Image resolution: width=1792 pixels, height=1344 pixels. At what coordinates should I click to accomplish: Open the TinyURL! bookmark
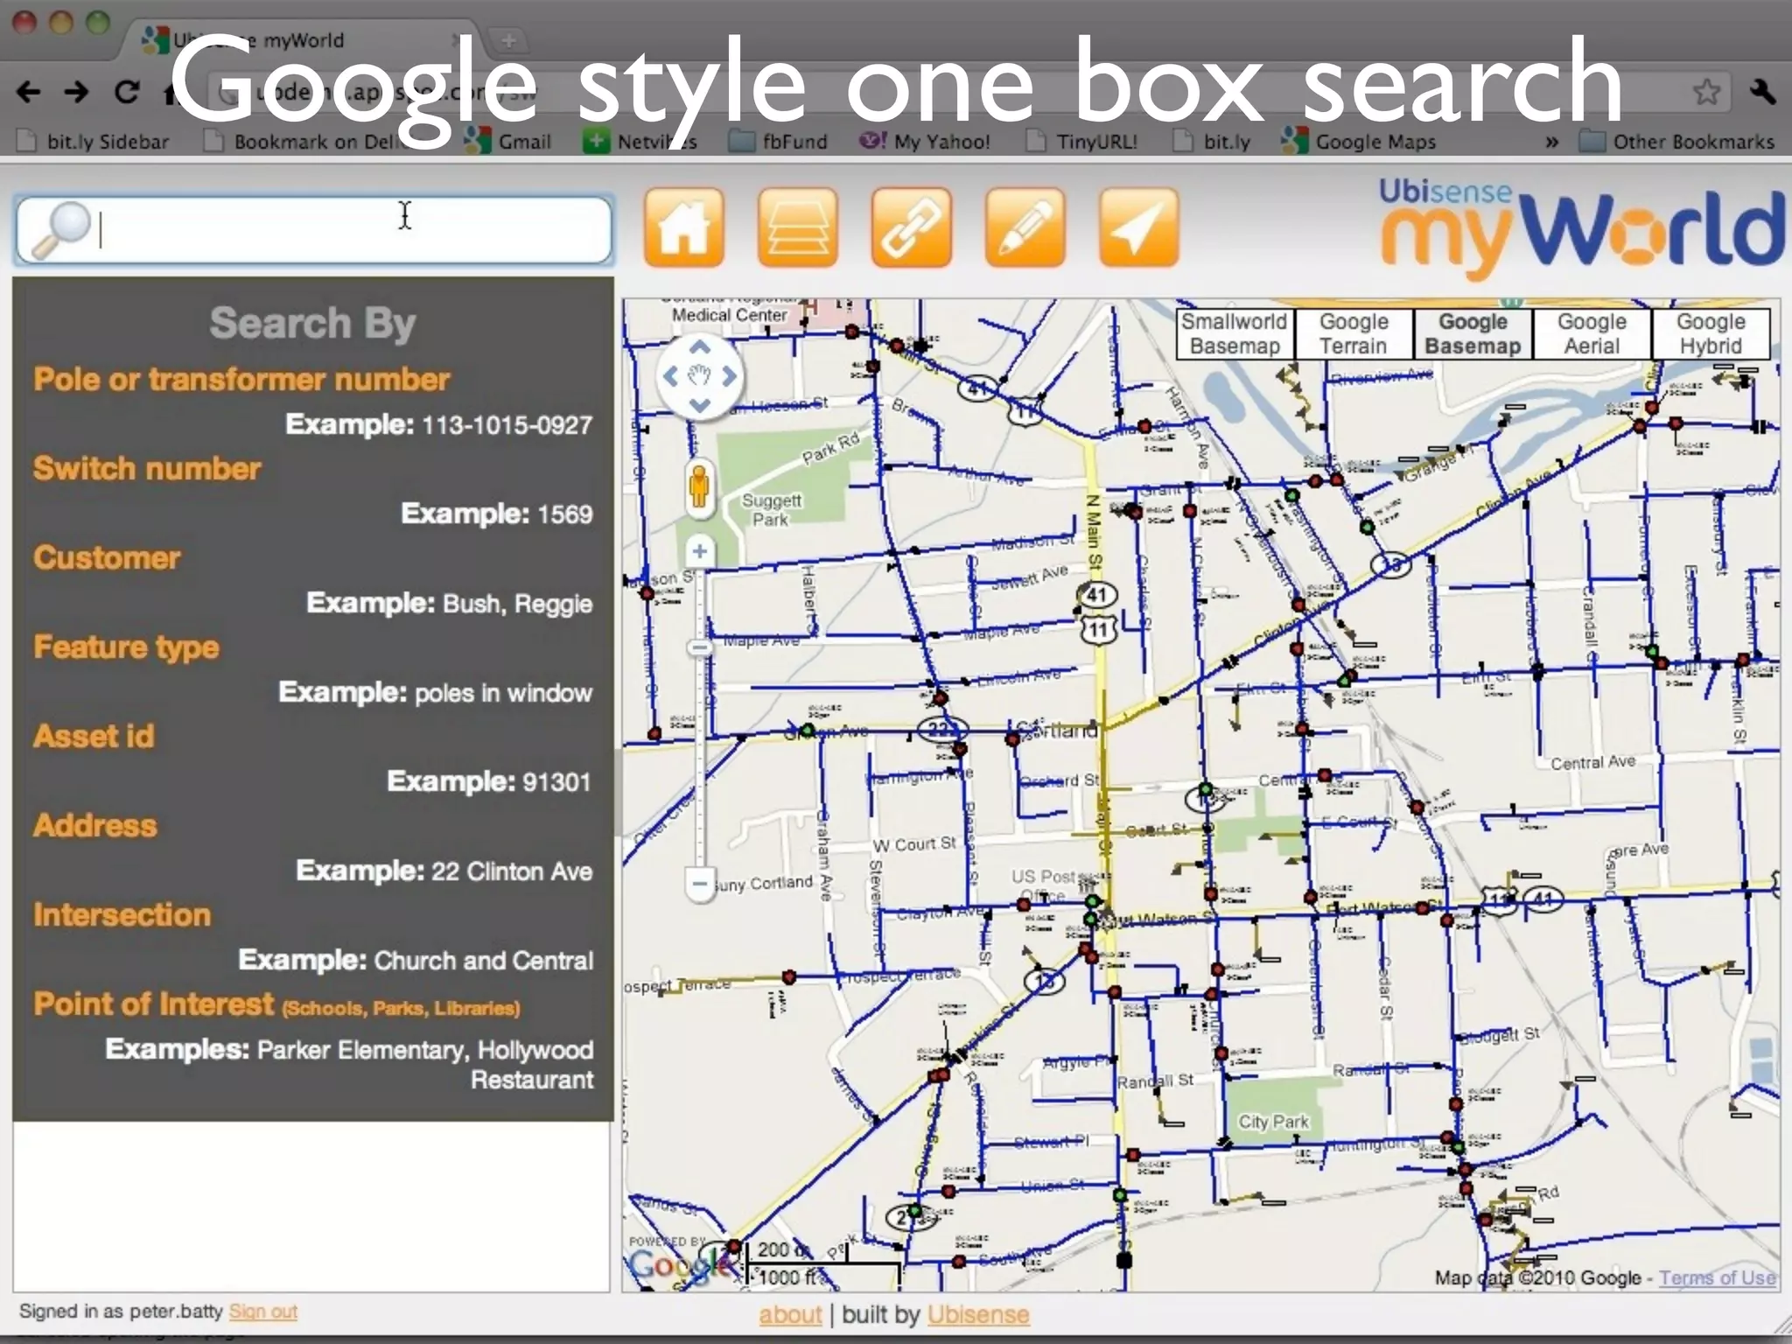click(1081, 142)
